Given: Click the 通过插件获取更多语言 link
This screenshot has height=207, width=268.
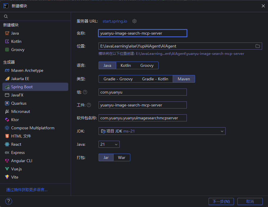Looking at the screenshot, I should (27, 190).
